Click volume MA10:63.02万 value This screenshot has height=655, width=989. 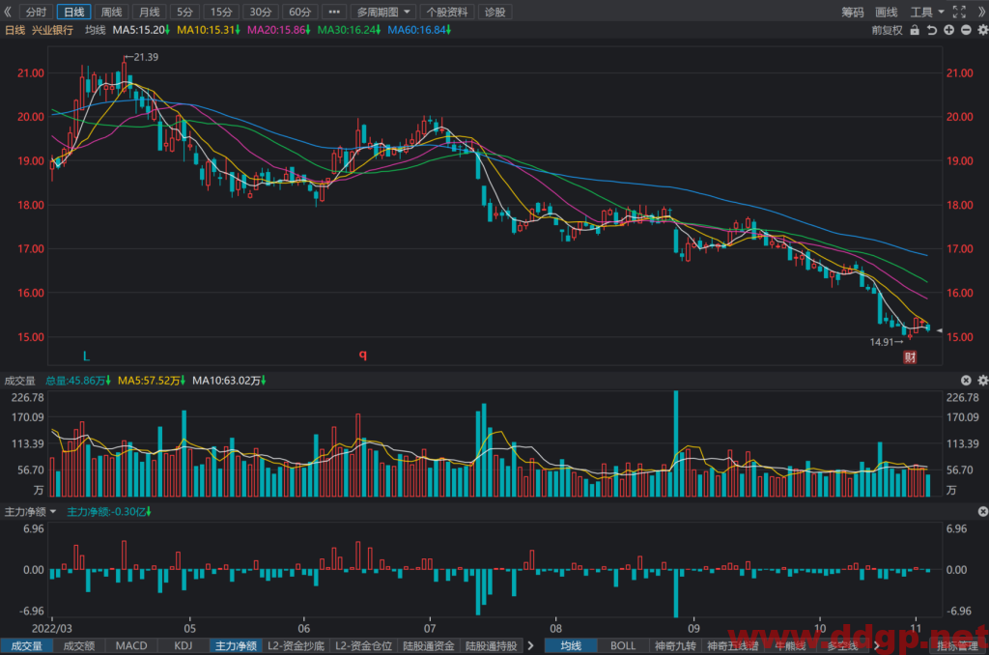[229, 381]
